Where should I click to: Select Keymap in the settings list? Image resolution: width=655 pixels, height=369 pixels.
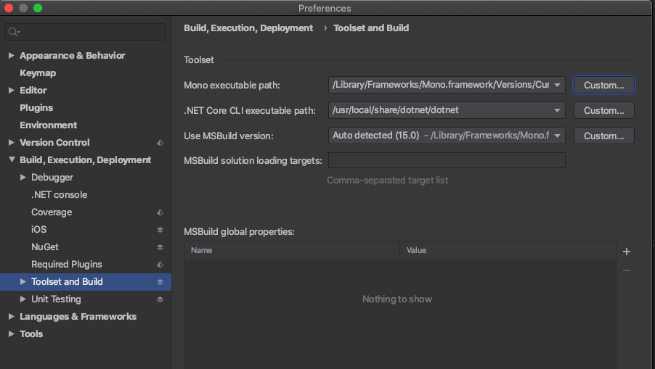pyautogui.click(x=38, y=73)
